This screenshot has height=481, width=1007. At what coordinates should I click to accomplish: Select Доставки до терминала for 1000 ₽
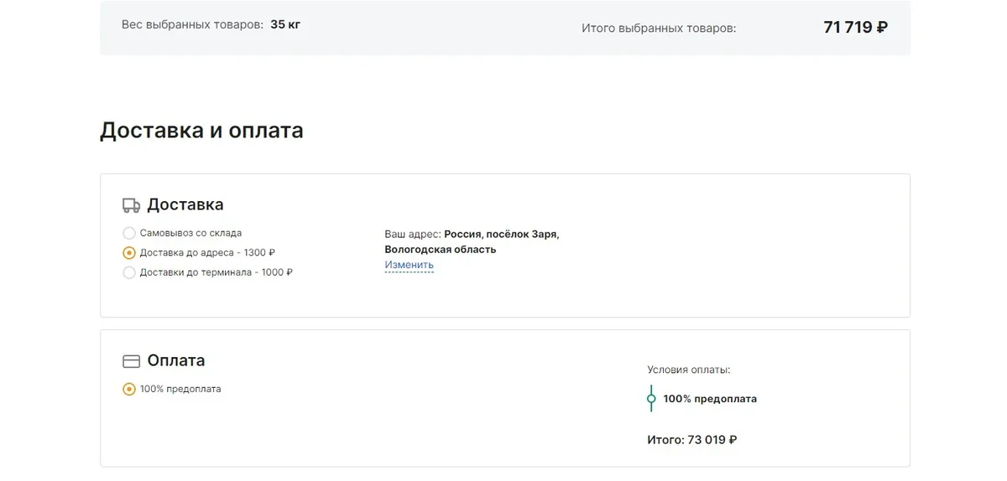(x=129, y=272)
